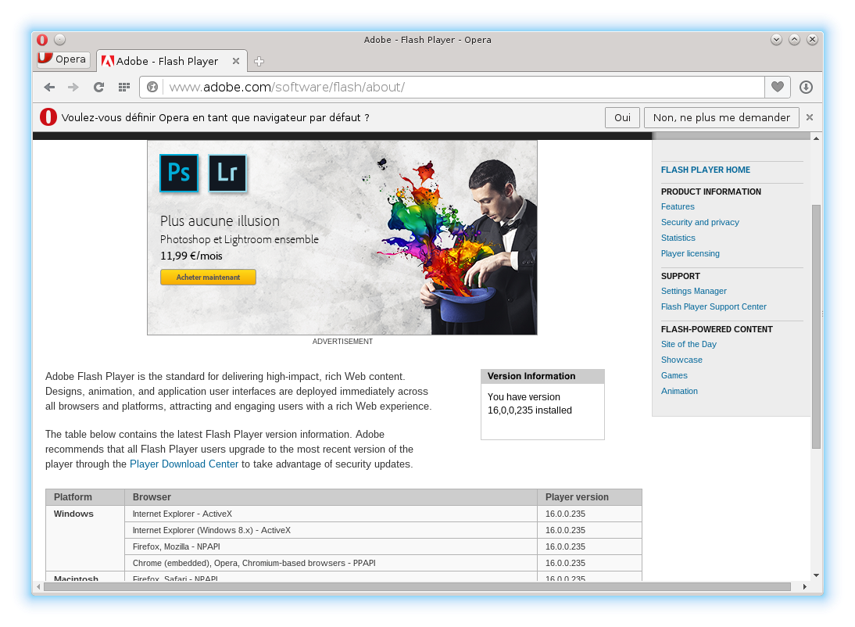855x627 pixels.
Task: Click Oui to set Opera as default
Action: (622, 117)
